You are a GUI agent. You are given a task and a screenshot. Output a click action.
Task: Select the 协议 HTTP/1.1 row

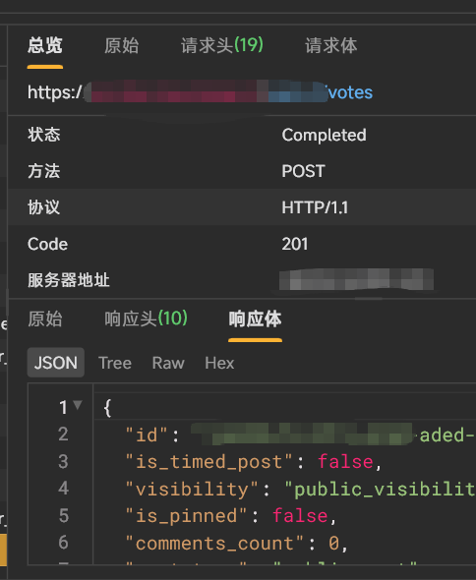pos(242,207)
